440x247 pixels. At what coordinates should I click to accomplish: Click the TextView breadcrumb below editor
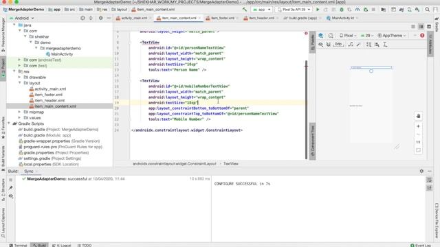coord(231,163)
